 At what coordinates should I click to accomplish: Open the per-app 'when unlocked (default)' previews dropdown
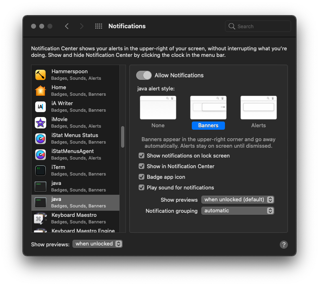pos(238,200)
